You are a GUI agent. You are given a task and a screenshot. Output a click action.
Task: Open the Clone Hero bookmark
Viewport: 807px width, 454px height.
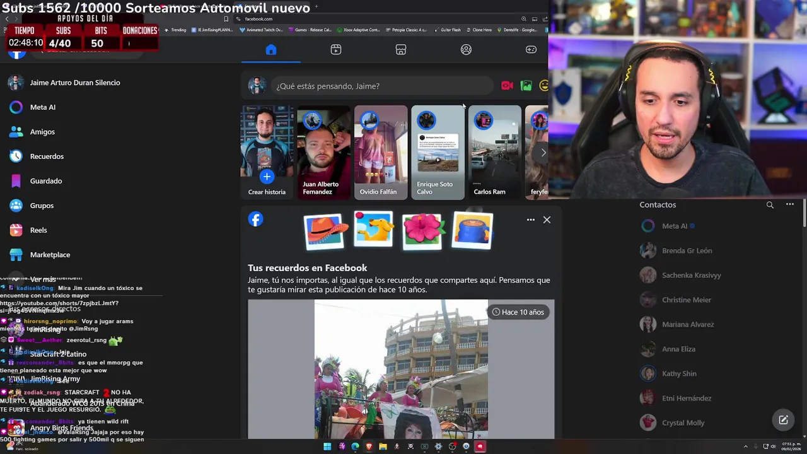pyautogui.click(x=479, y=30)
